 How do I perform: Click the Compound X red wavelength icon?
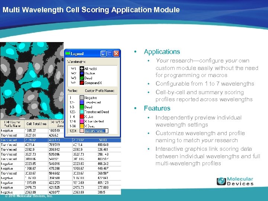click(82, 83)
